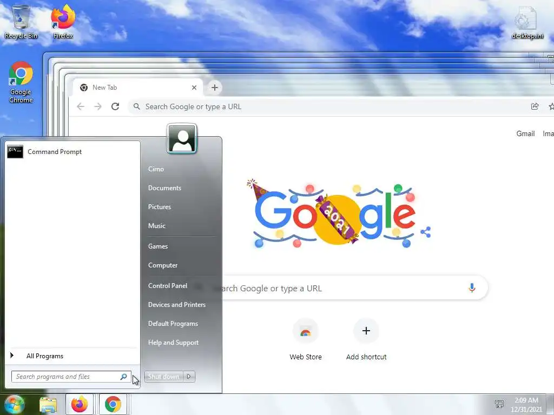This screenshot has width=554, height=415.
Task: Launch Command Prompt from Start menu
Action: coord(72,152)
